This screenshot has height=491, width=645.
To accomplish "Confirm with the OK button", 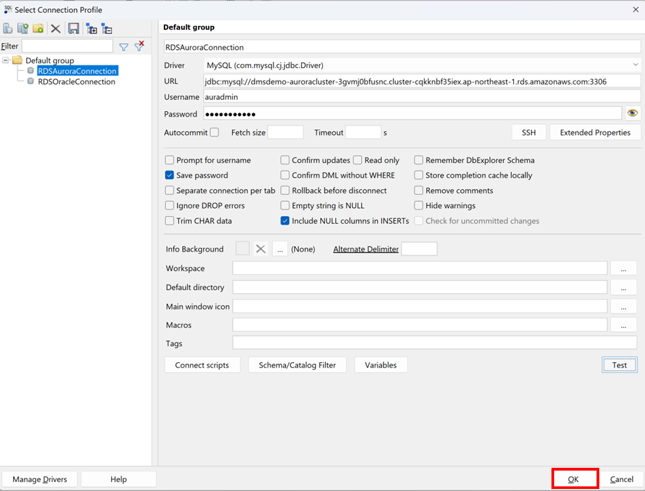I will [573, 479].
